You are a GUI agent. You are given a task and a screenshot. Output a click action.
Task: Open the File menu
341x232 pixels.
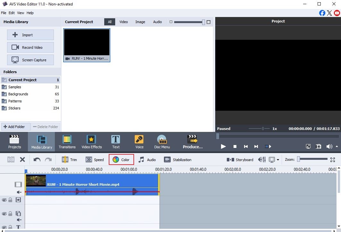click(4, 13)
